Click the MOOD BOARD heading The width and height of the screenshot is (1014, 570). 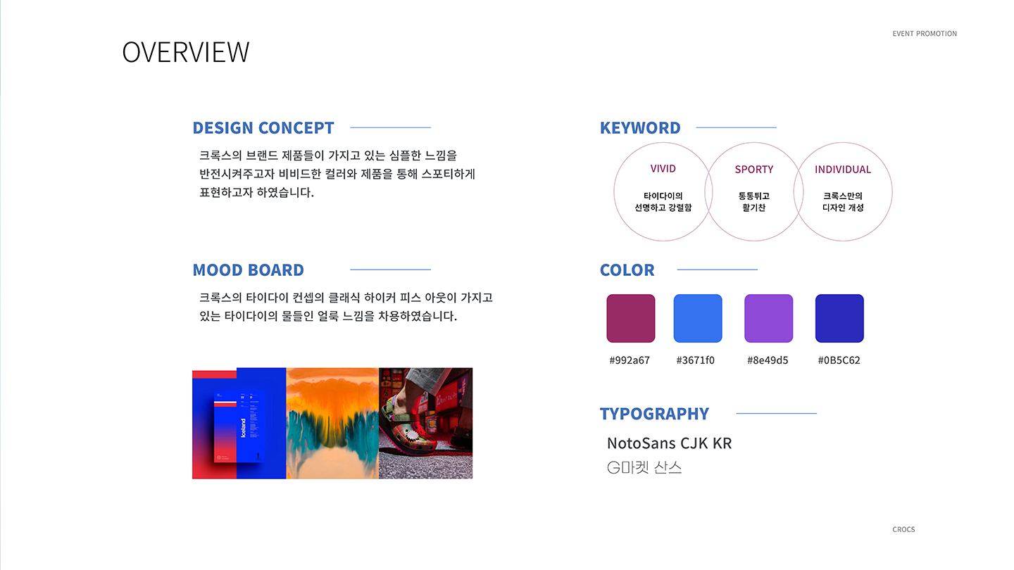(249, 270)
